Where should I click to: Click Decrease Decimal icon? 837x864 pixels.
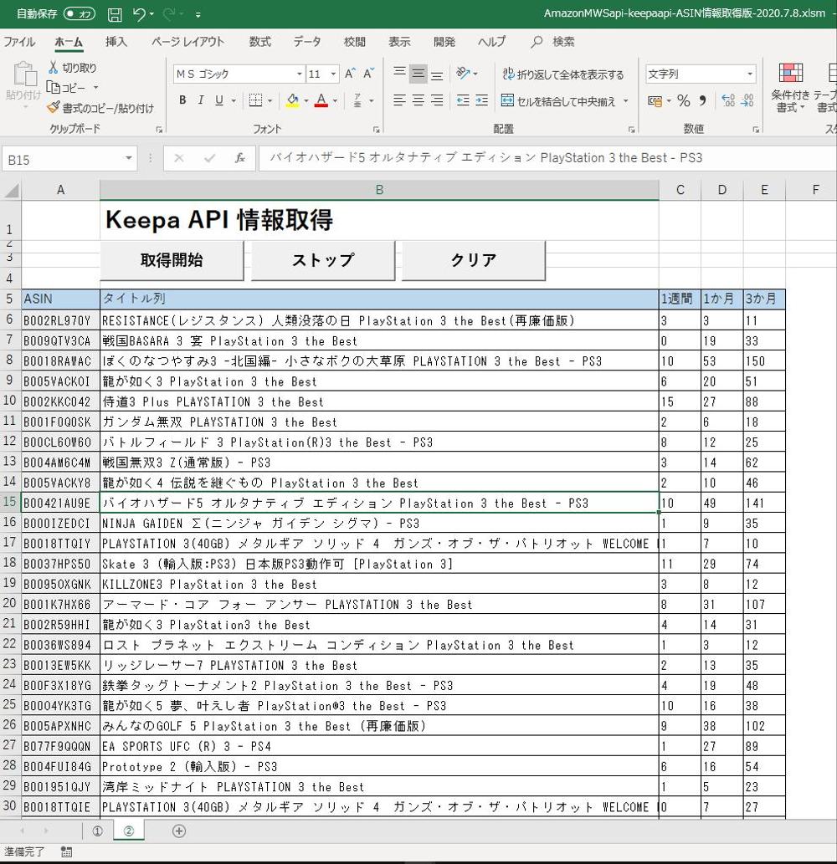[x=747, y=101]
